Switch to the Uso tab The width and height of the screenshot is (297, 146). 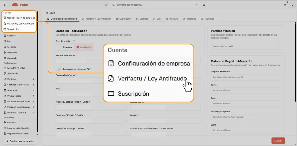pos(157,19)
